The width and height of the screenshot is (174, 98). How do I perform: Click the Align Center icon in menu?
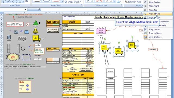tap(145, 2)
